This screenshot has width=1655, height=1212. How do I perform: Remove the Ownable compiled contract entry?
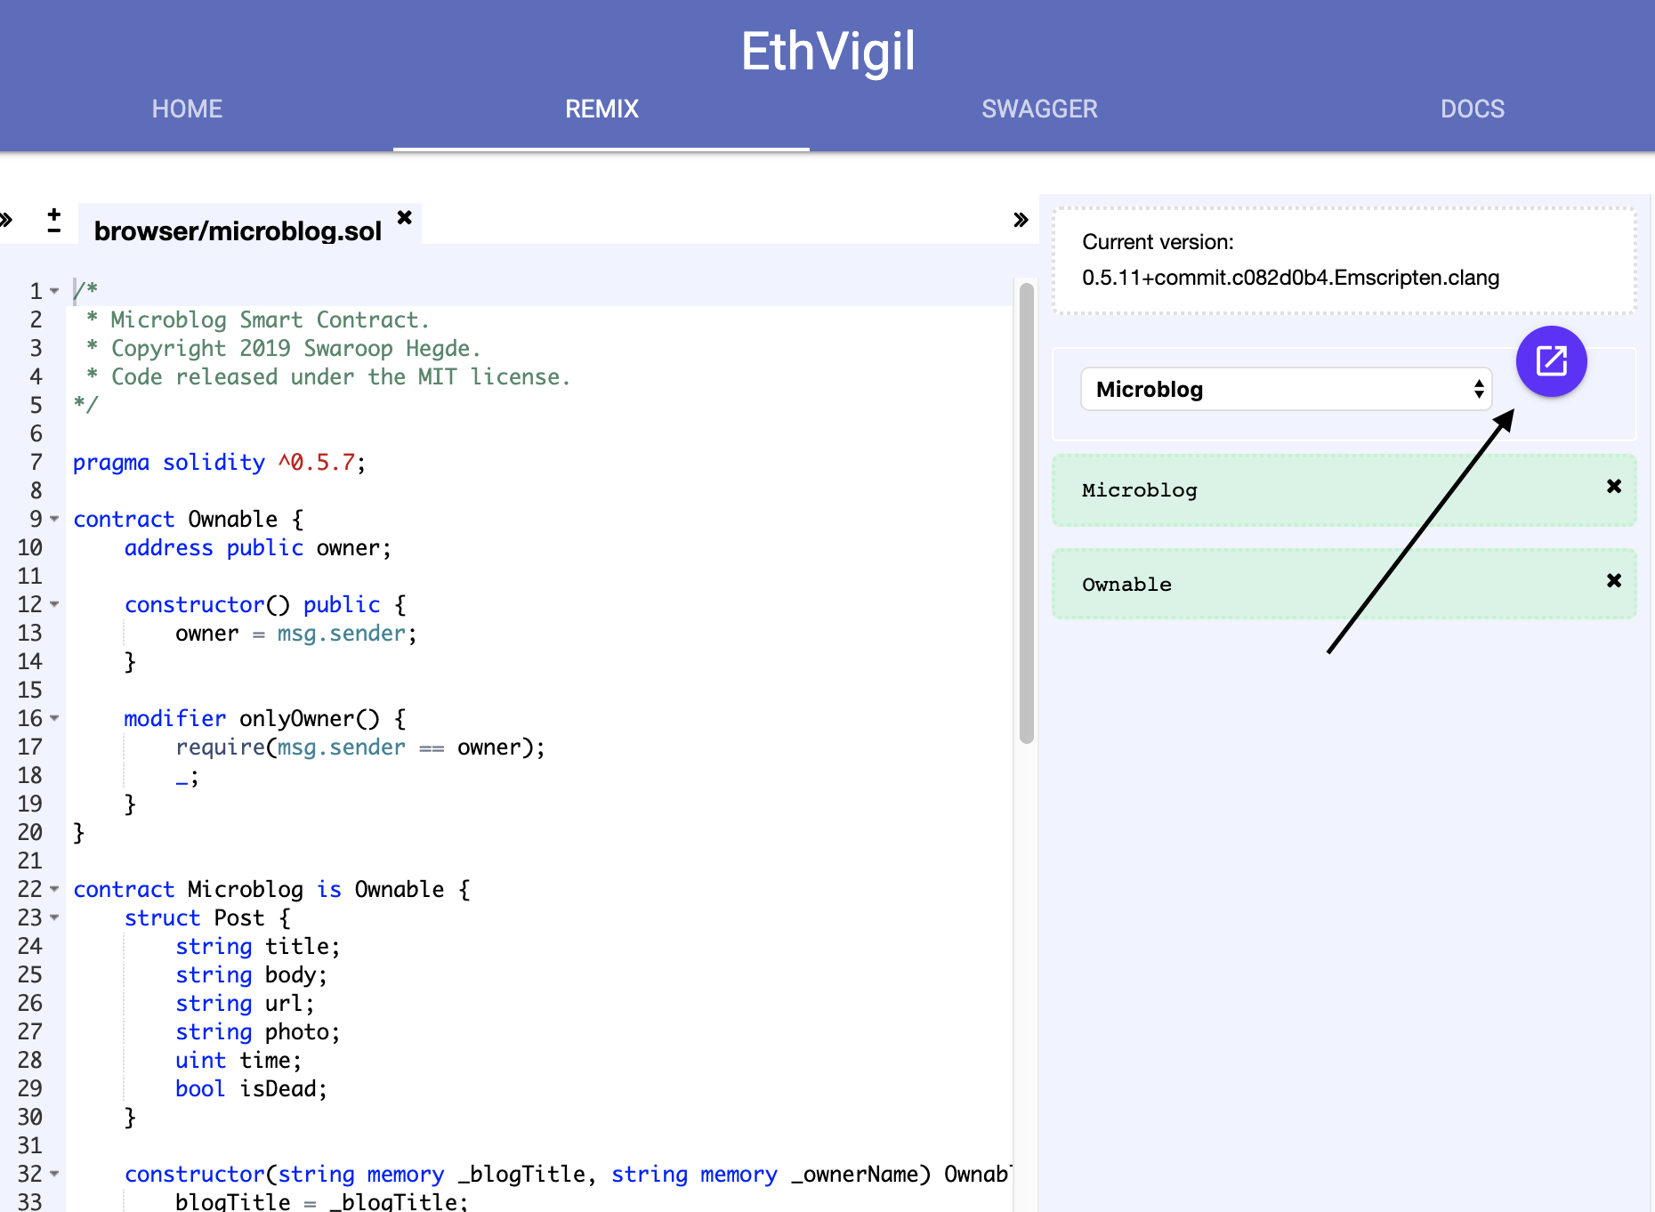click(x=1614, y=580)
